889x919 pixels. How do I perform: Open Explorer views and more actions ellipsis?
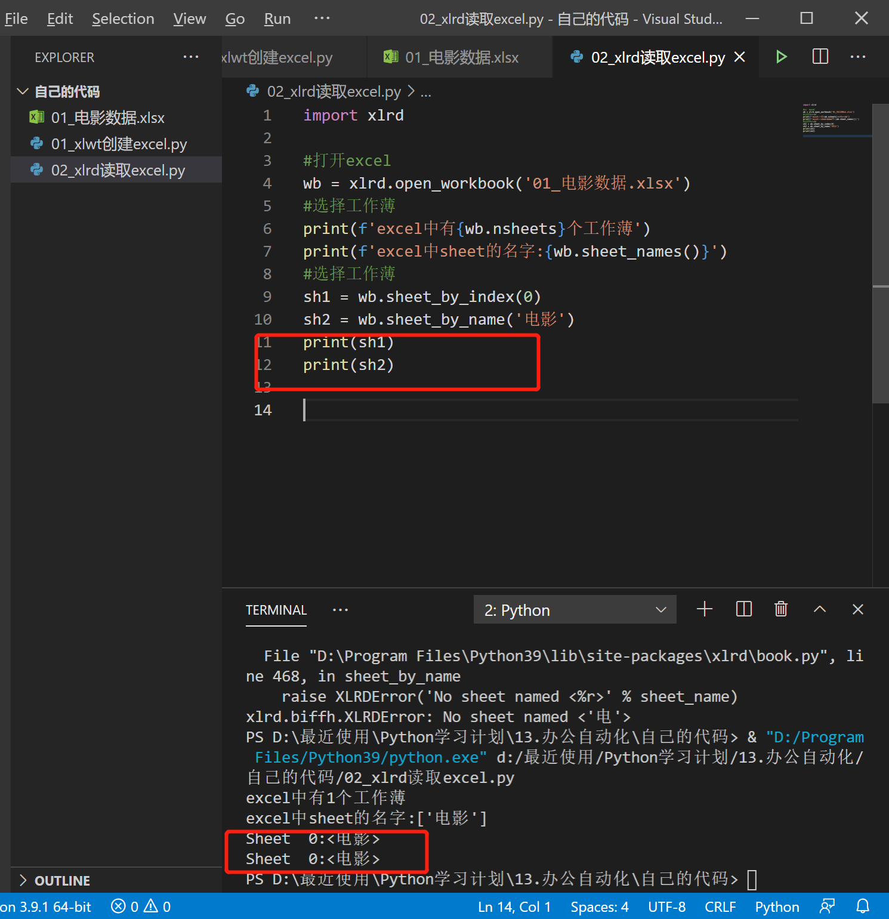click(191, 57)
